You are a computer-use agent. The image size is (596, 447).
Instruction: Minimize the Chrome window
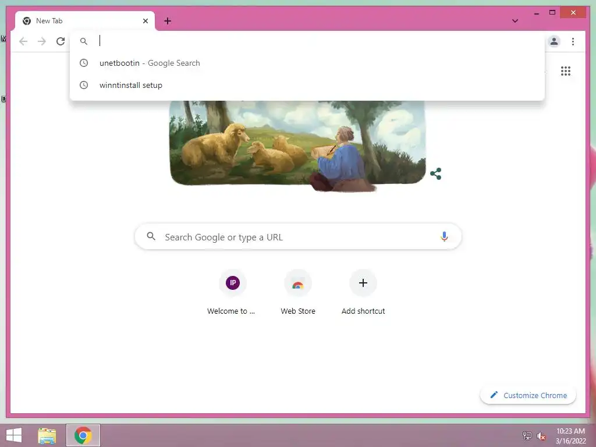tap(536, 13)
